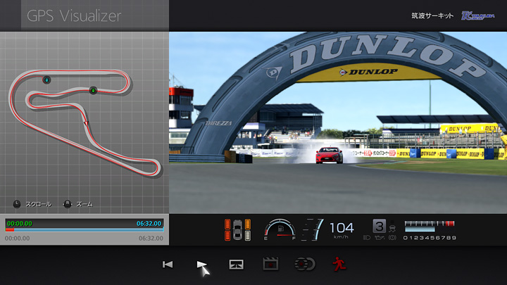This screenshot has height=285, width=507.
Task: Toggle the picture display mode icon
Action: pyautogui.click(x=236, y=265)
